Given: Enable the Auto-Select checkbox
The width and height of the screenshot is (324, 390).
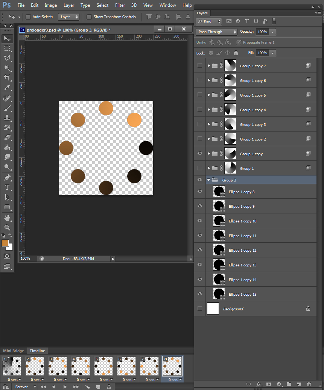Looking at the screenshot, I should pyautogui.click(x=28, y=17).
